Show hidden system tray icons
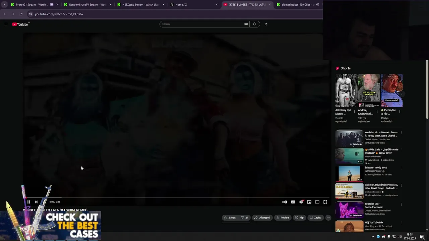This screenshot has width=429, height=241. point(373,237)
